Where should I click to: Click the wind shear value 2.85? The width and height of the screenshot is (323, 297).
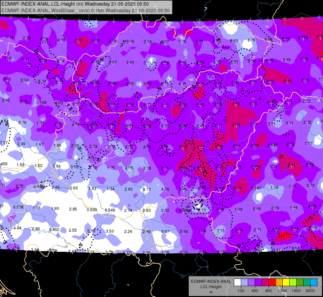click(x=73, y=209)
